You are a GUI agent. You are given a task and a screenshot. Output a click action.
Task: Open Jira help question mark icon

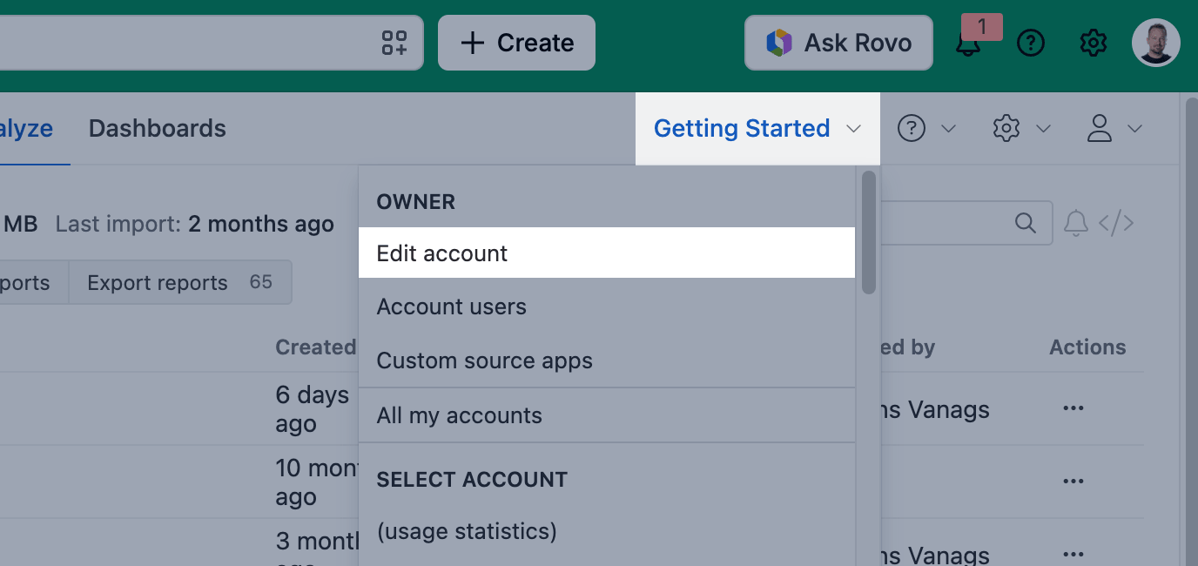click(1031, 43)
